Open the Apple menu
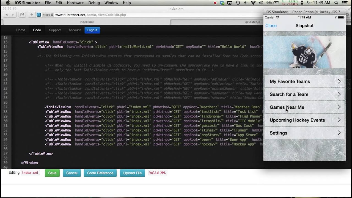Viewport: 352px width, 198px height. (x=8, y=3)
